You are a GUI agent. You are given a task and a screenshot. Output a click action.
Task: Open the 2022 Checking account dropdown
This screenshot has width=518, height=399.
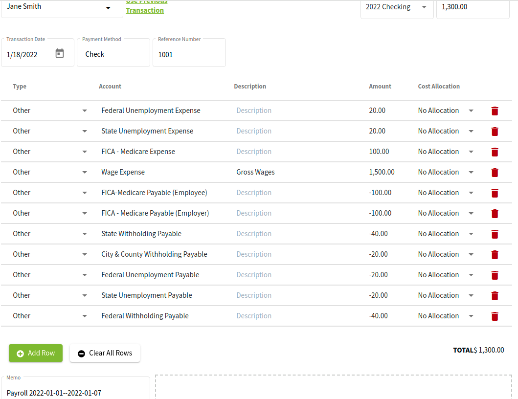click(x=424, y=7)
